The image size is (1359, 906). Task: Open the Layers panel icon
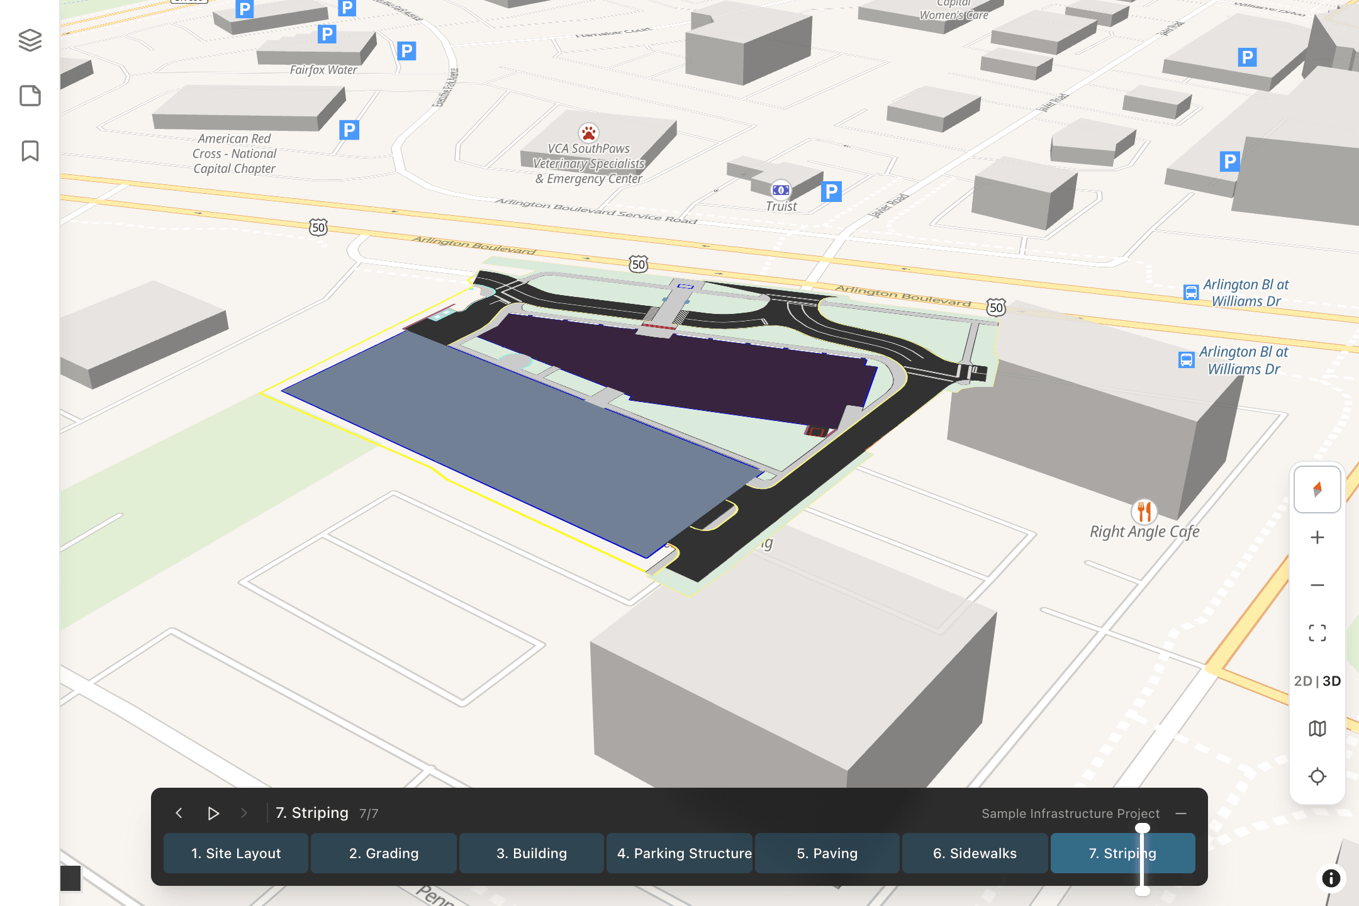click(30, 40)
